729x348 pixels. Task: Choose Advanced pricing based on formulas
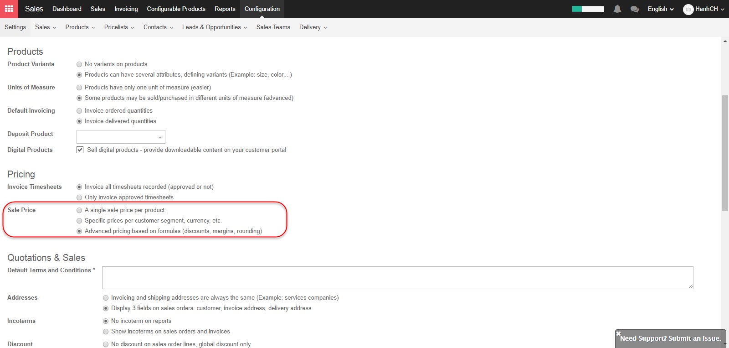click(x=79, y=231)
